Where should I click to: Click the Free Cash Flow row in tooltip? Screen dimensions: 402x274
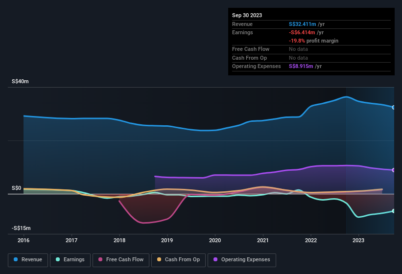tap(311, 49)
